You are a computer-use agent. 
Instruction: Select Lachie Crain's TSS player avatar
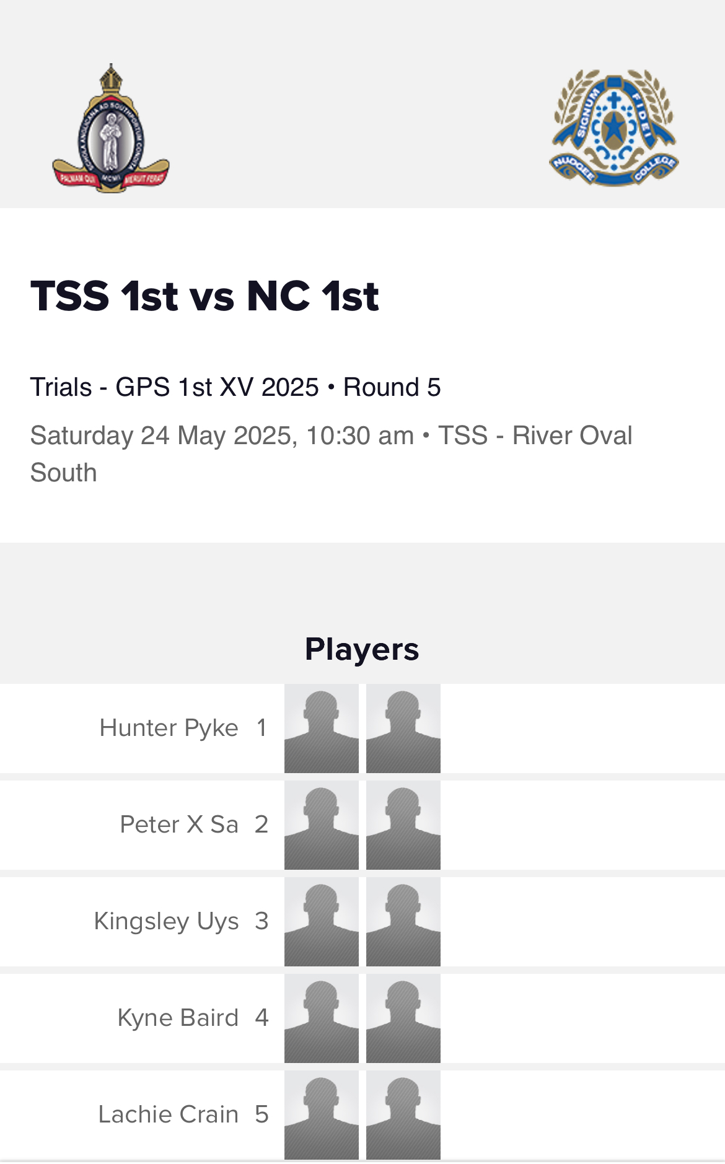(322, 1115)
